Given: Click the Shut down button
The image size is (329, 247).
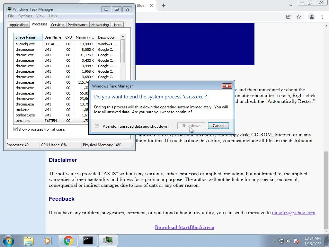Looking at the screenshot, I should tap(191, 126).
